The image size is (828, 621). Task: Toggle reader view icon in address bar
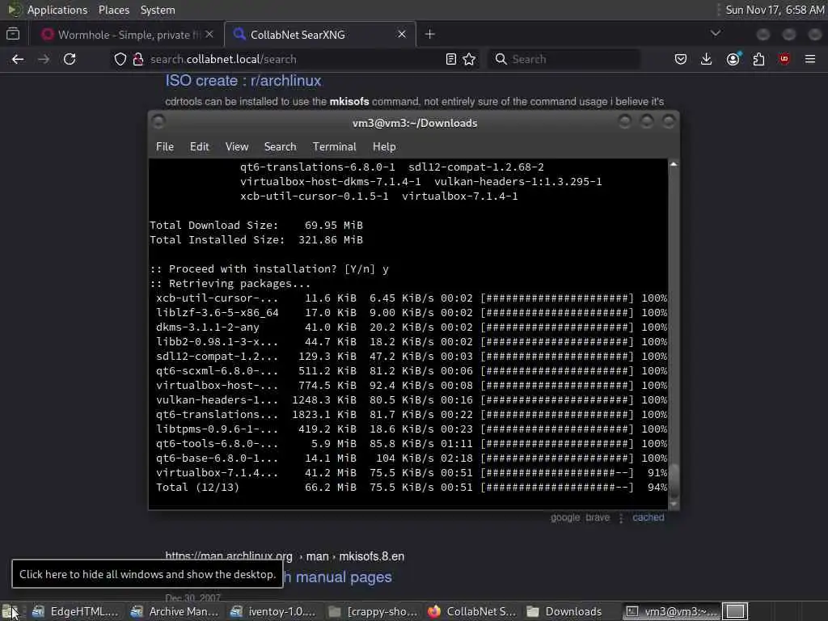(x=451, y=59)
